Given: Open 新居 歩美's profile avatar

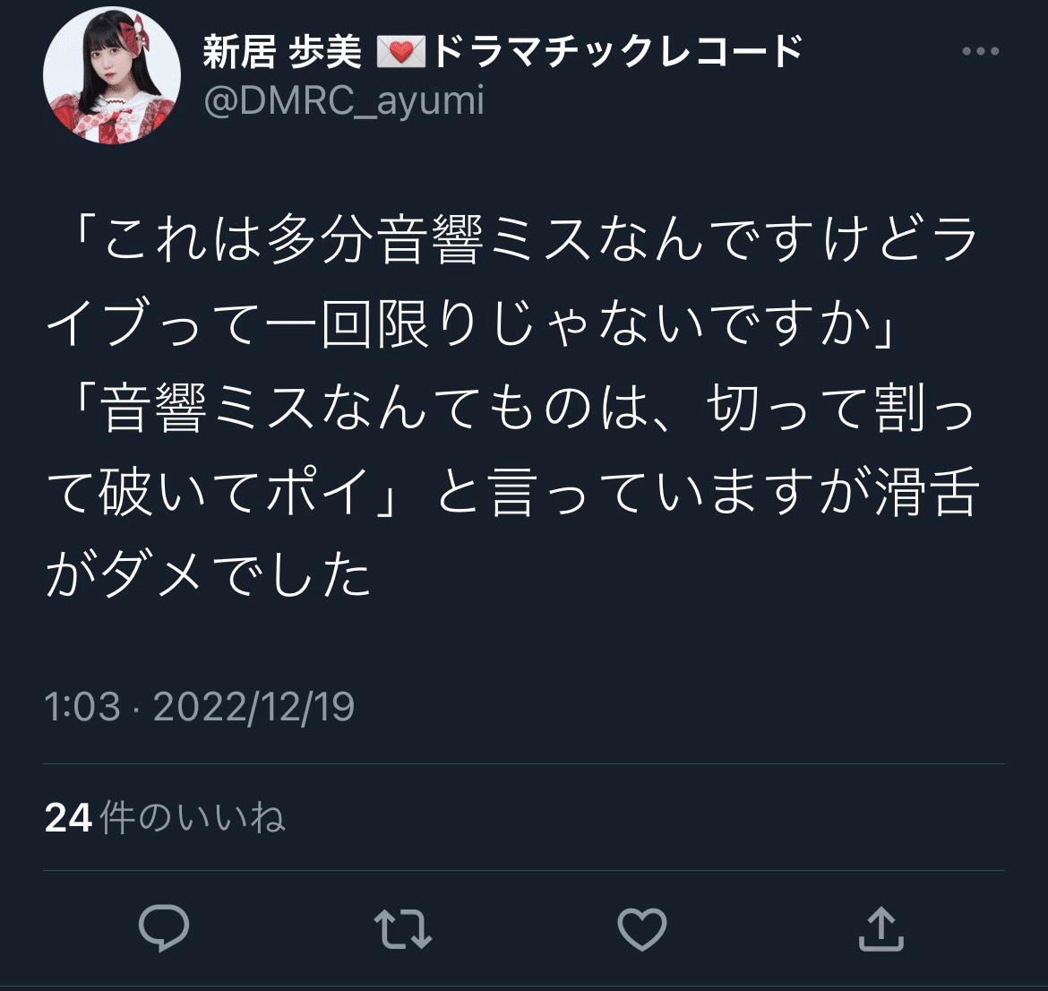Looking at the screenshot, I should click(x=112, y=75).
